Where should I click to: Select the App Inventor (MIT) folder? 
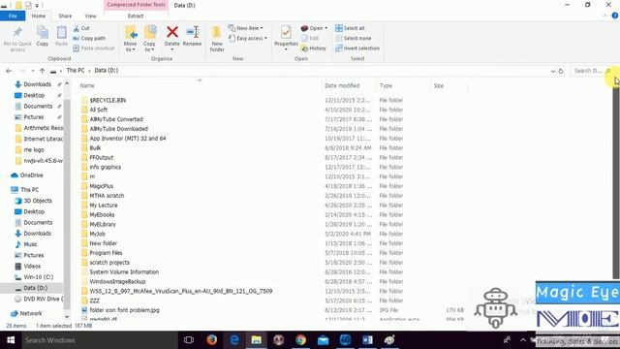pyautogui.click(x=127, y=138)
